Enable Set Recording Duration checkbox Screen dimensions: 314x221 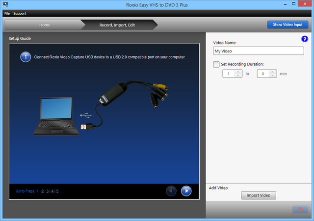pos(216,64)
